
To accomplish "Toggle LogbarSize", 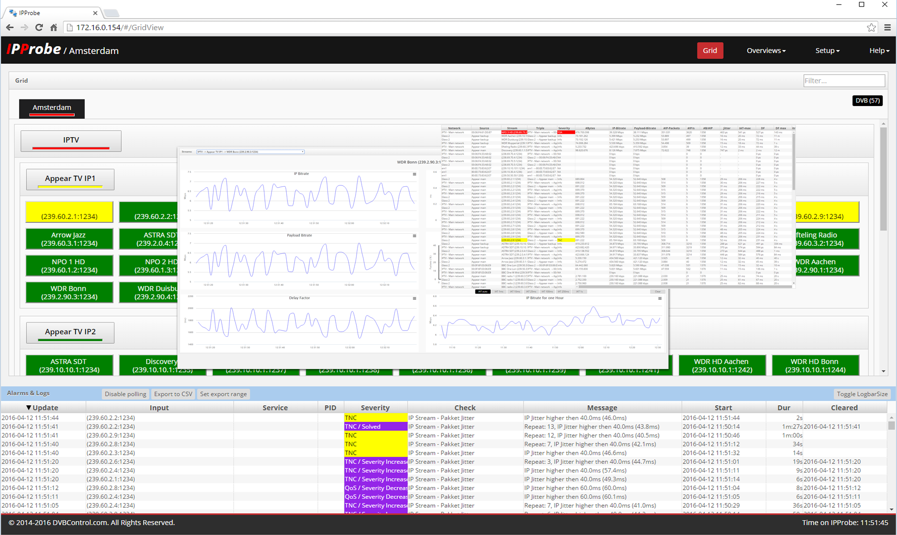I will (862, 394).
